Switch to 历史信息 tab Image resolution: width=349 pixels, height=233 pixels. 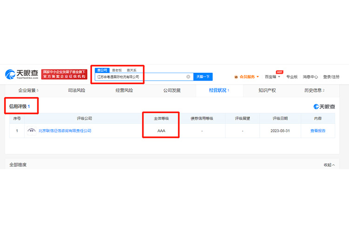tap(314, 90)
